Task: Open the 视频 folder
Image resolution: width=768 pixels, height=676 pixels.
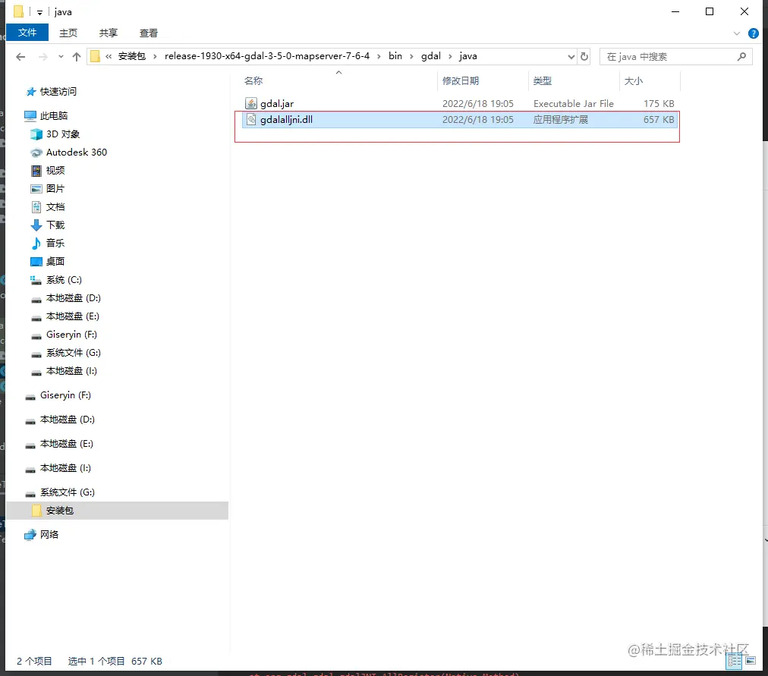Action: [55, 171]
